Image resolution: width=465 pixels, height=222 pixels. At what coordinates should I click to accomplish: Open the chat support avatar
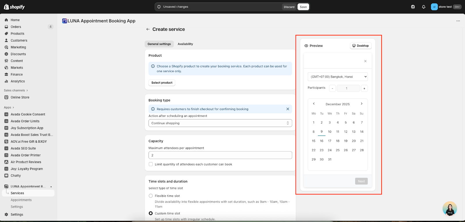(450, 208)
